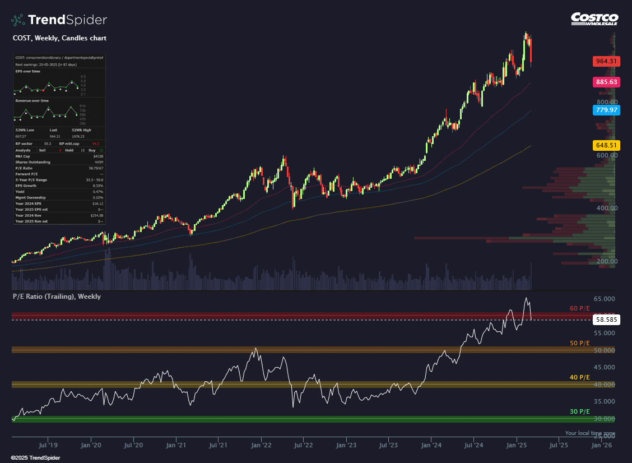Select the 964.31 red price label

(606, 61)
